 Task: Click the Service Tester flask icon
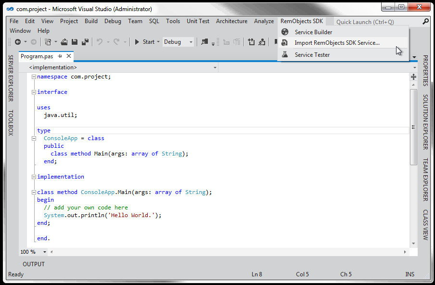[x=285, y=54]
